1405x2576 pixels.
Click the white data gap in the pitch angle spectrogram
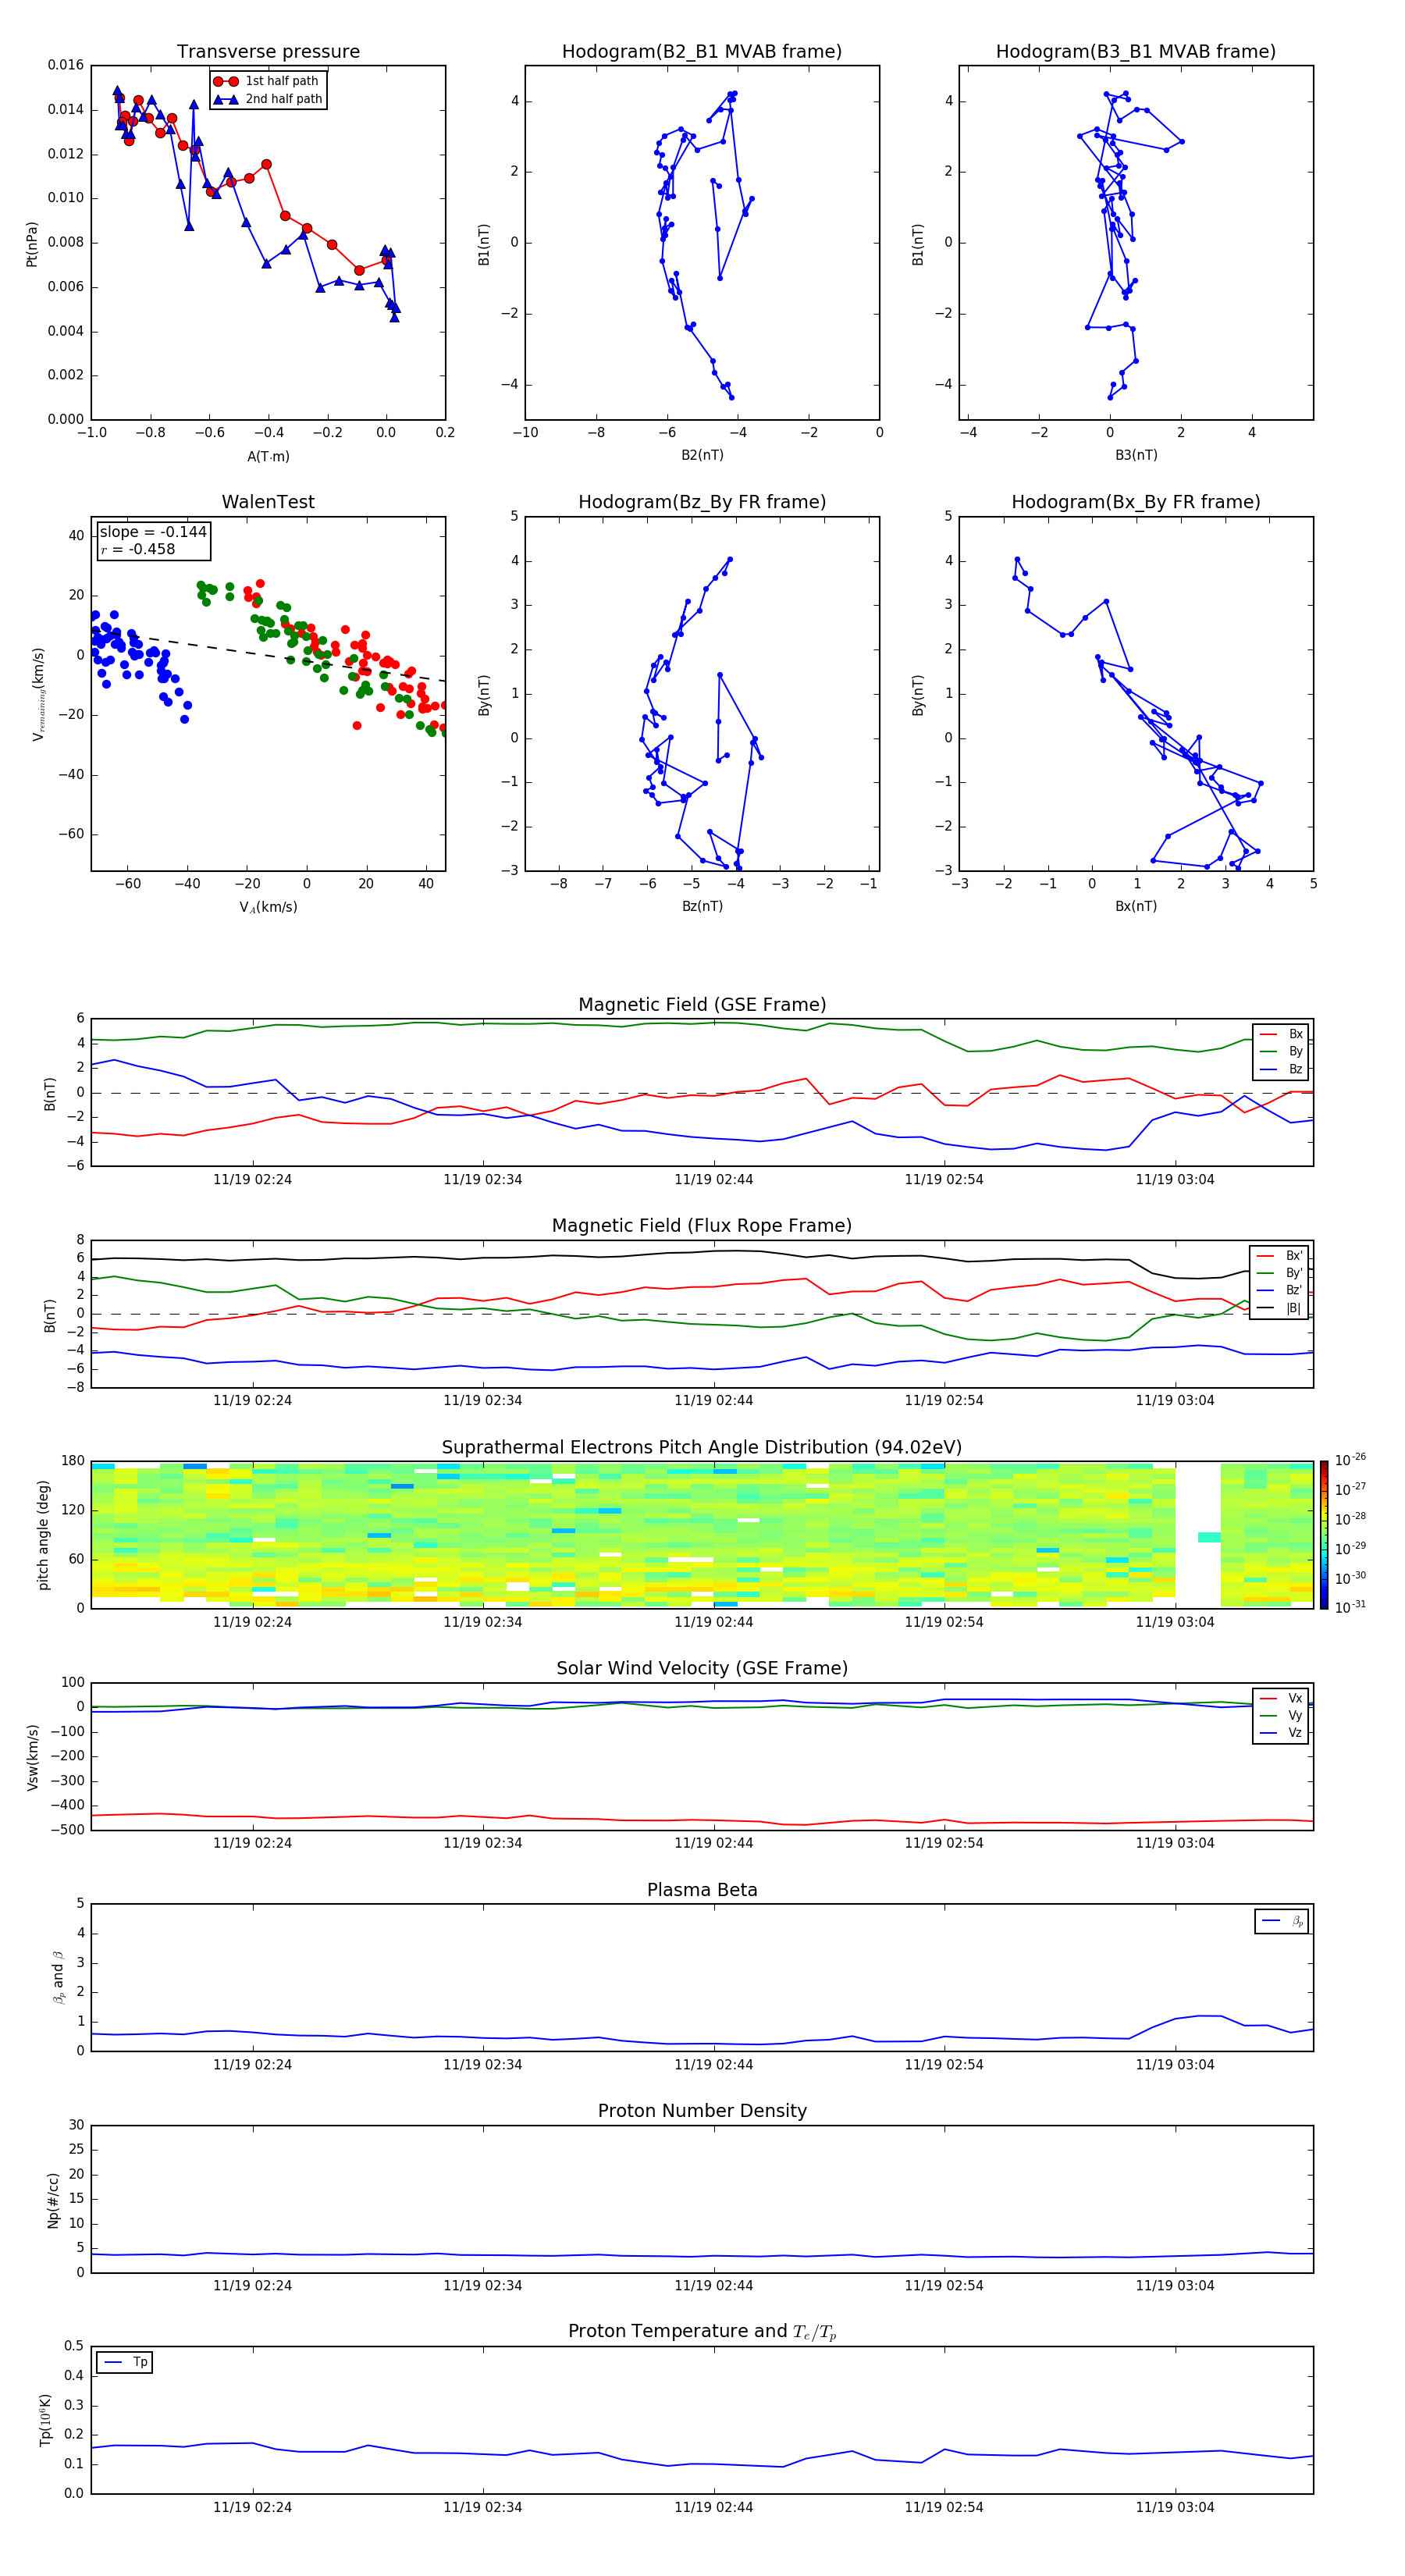[1198, 1535]
